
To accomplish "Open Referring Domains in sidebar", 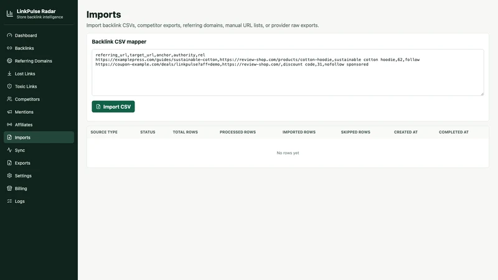I will pos(39,60).
